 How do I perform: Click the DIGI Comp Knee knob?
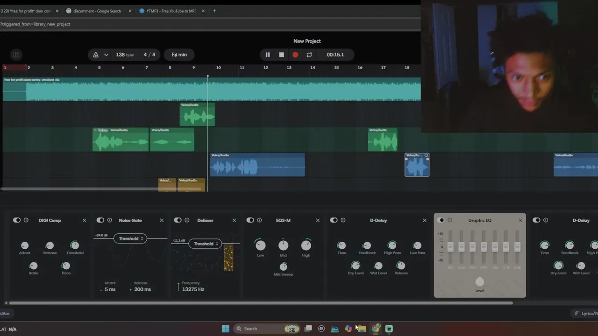(66, 266)
